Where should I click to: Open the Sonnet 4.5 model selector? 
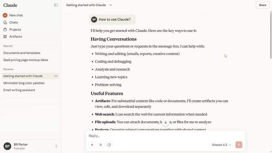[222, 145]
